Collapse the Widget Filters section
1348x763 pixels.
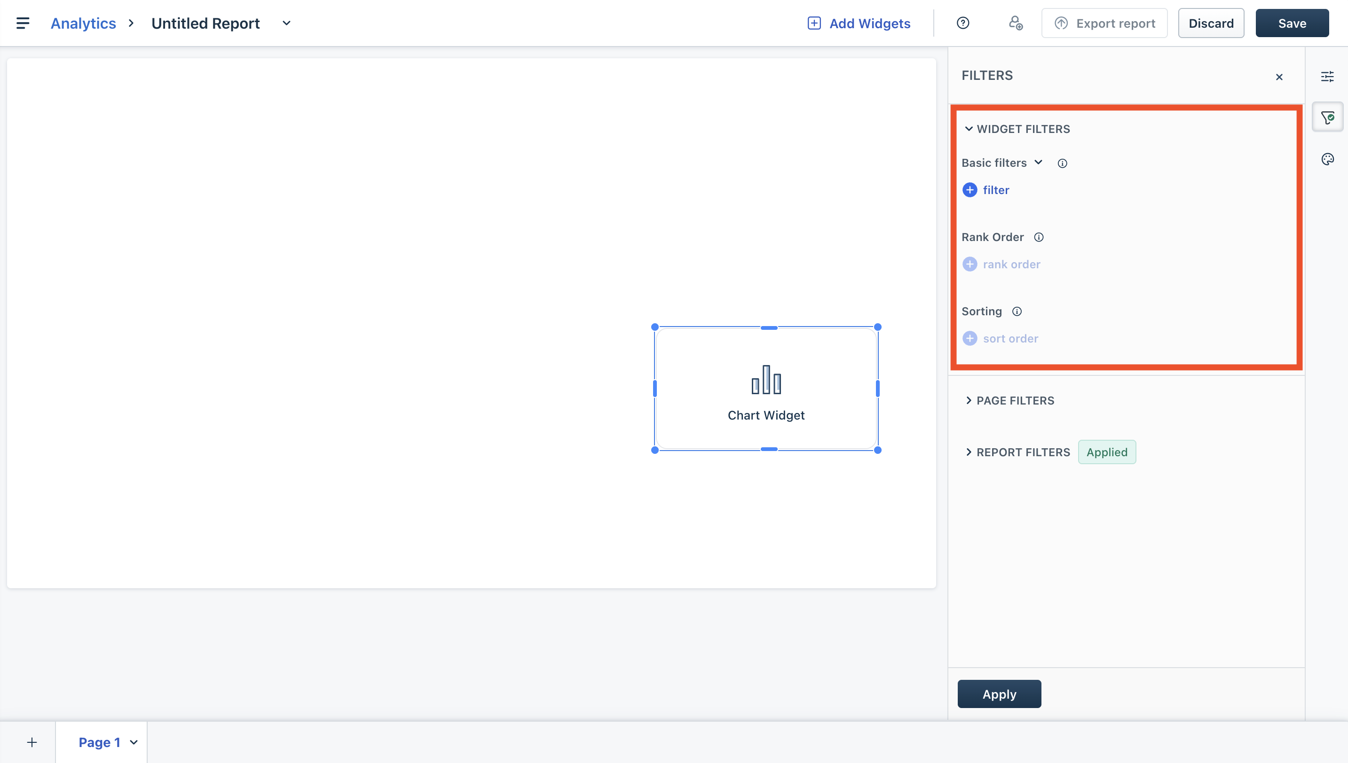point(969,129)
